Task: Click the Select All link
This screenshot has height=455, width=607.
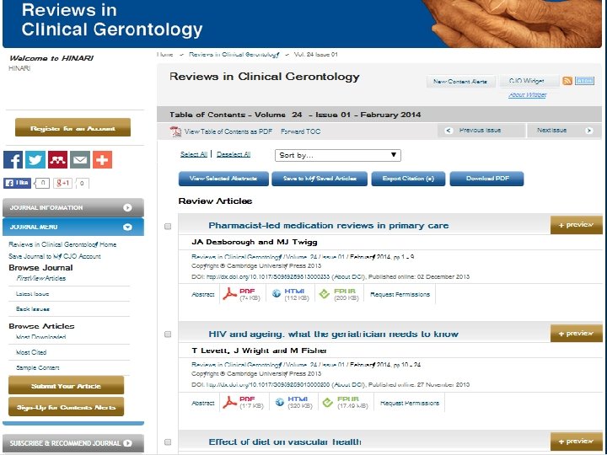Action: [x=193, y=155]
